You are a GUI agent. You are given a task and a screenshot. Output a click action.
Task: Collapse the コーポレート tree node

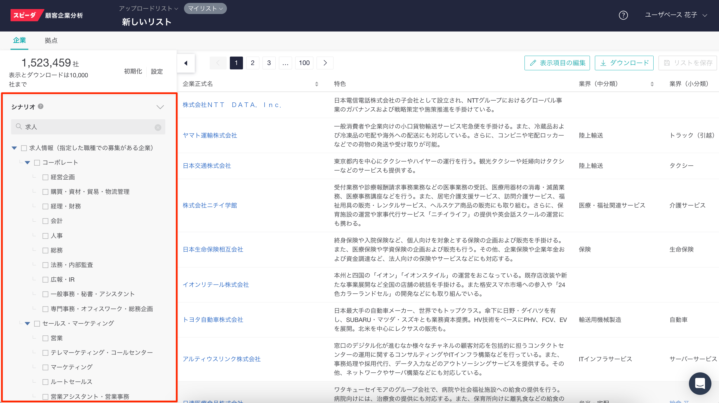click(27, 163)
